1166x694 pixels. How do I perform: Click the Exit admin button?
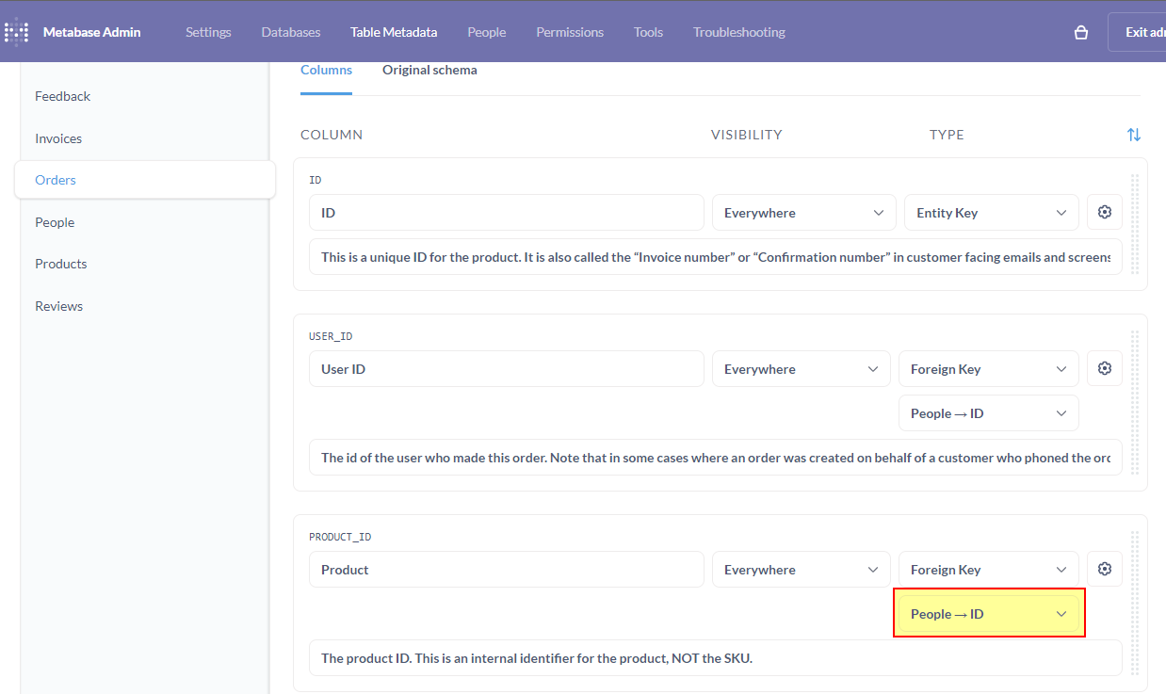[1144, 31]
